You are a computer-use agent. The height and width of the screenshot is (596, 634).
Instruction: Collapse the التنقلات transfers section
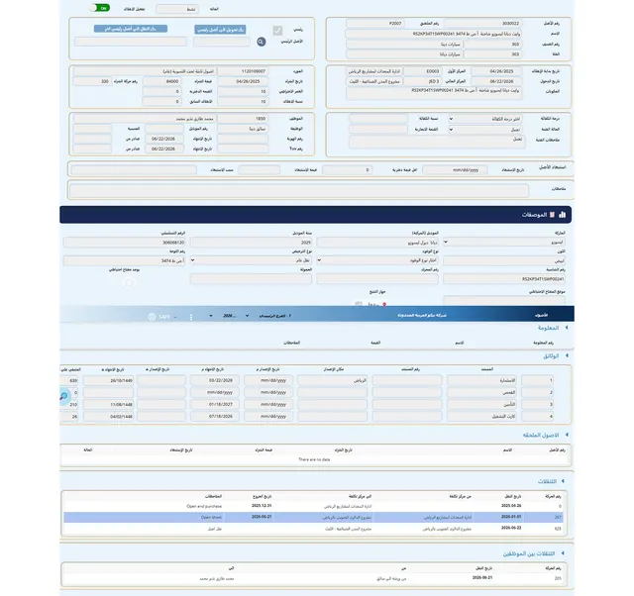tap(563, 481)
